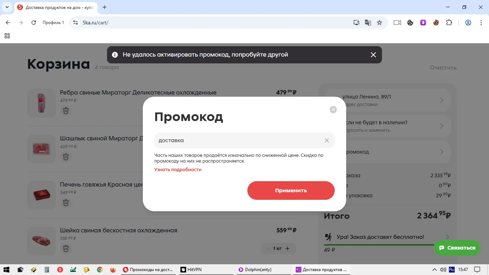Viewport: 489px width, 275px height.
Task: Open the apps grid in the bookmarks bar
Action: (x=7, y=36)
